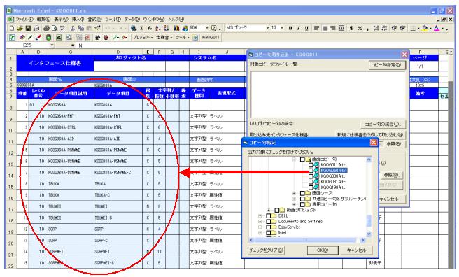
Task: Expand the Documents and Settings folder
Action: click(260, 222)
